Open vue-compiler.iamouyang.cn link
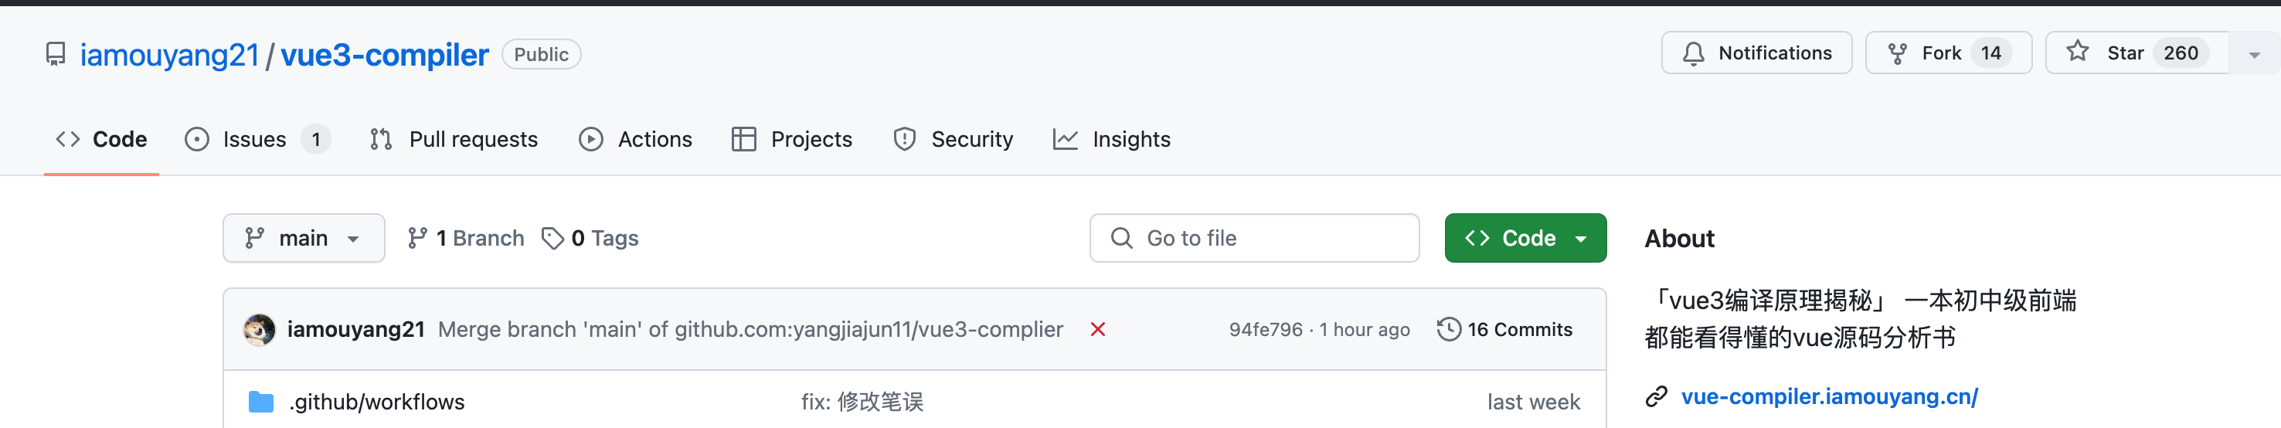 (x=1828, y=397)
